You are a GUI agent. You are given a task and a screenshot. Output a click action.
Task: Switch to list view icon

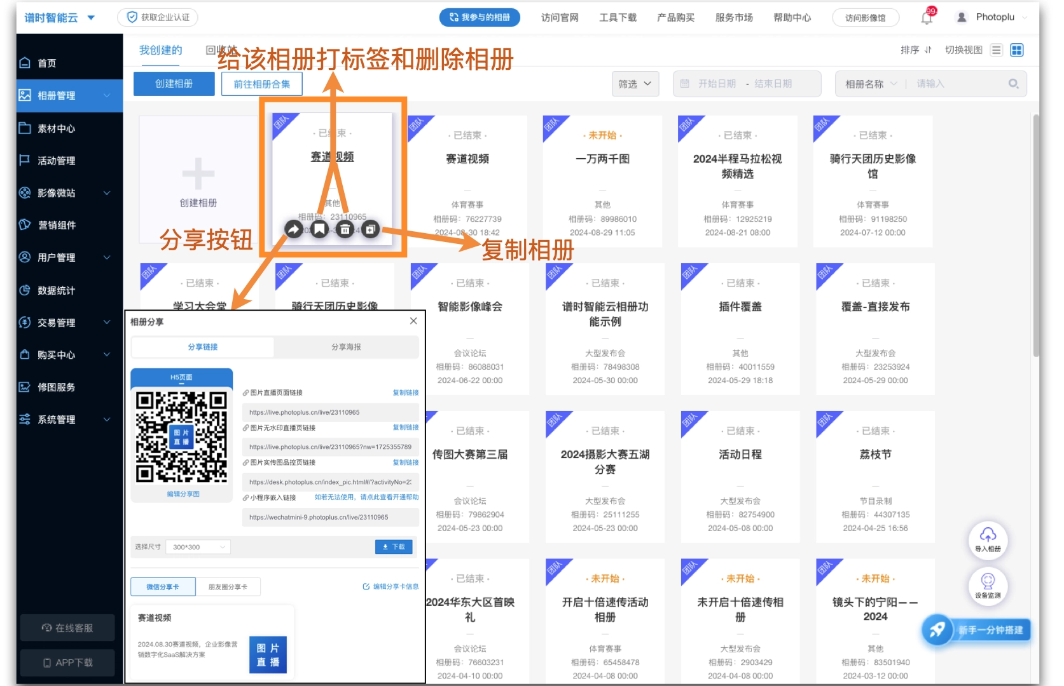point(997,50)
